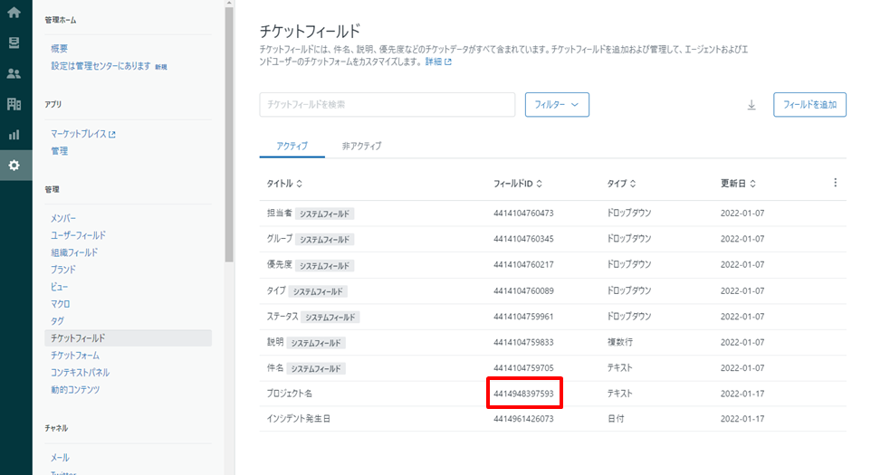The height and width of the screenshot is (475, 871).
Task: Sort table by 更新日 column
Action: coord(738,184)
